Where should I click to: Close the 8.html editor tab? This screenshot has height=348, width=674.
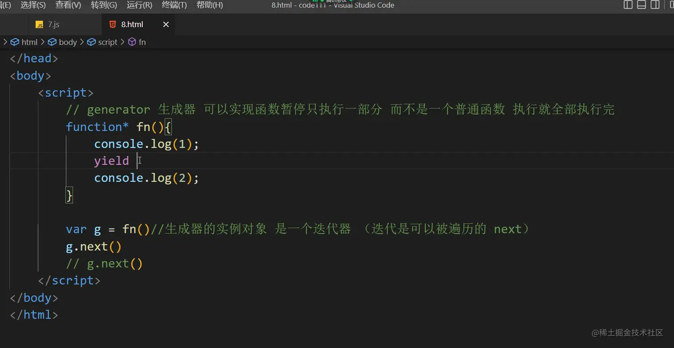click(x=166, y=24)
